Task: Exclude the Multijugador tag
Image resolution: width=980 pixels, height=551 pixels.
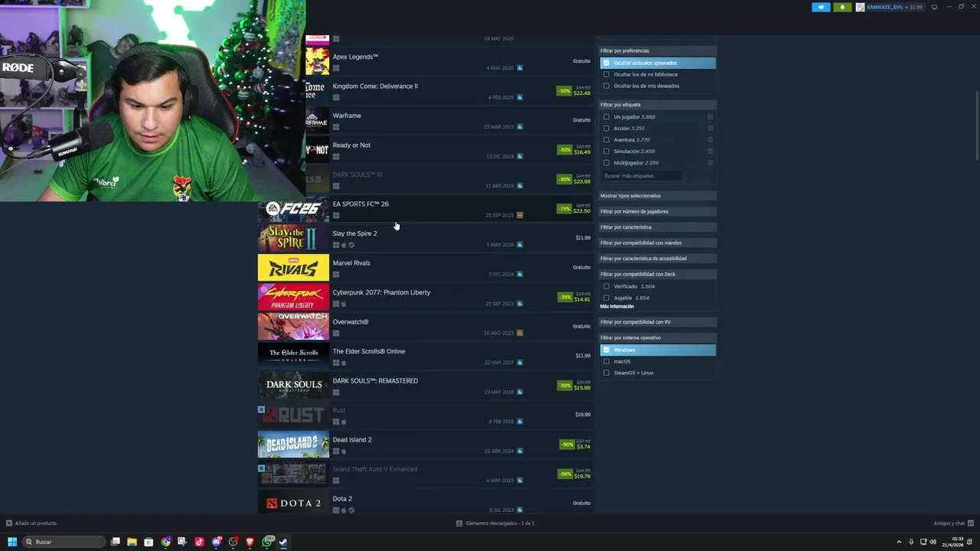Action: click(710, 163)
